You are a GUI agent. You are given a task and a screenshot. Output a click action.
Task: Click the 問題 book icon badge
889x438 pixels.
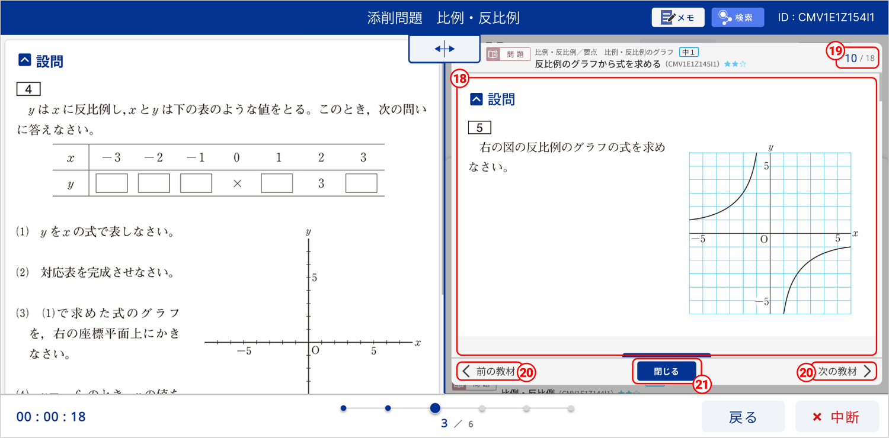pyautogui.click(x=507, y=54)
